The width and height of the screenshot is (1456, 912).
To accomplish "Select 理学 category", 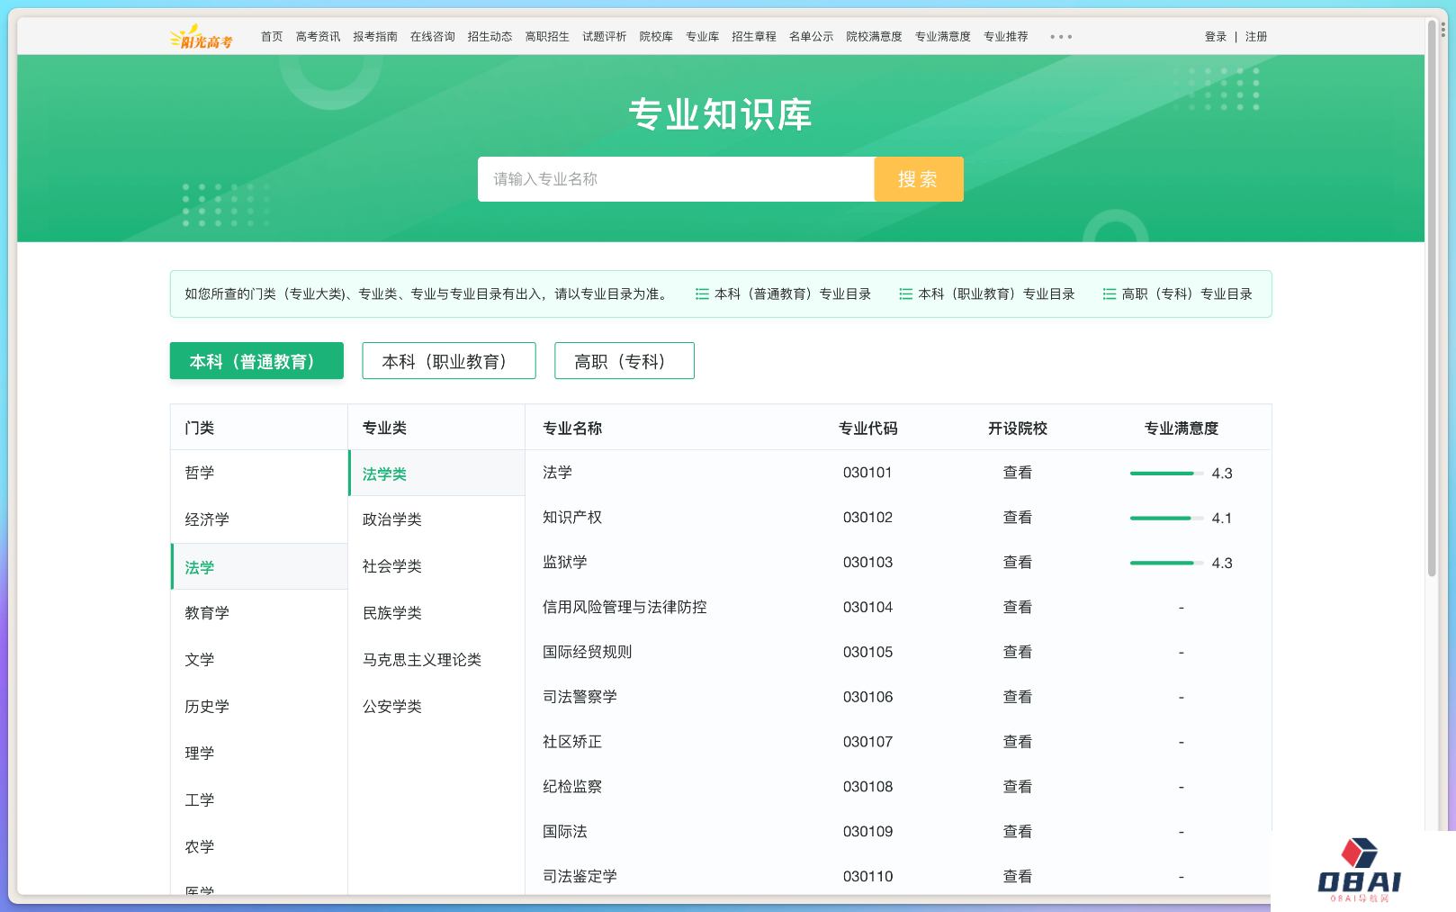I will 259,754.
